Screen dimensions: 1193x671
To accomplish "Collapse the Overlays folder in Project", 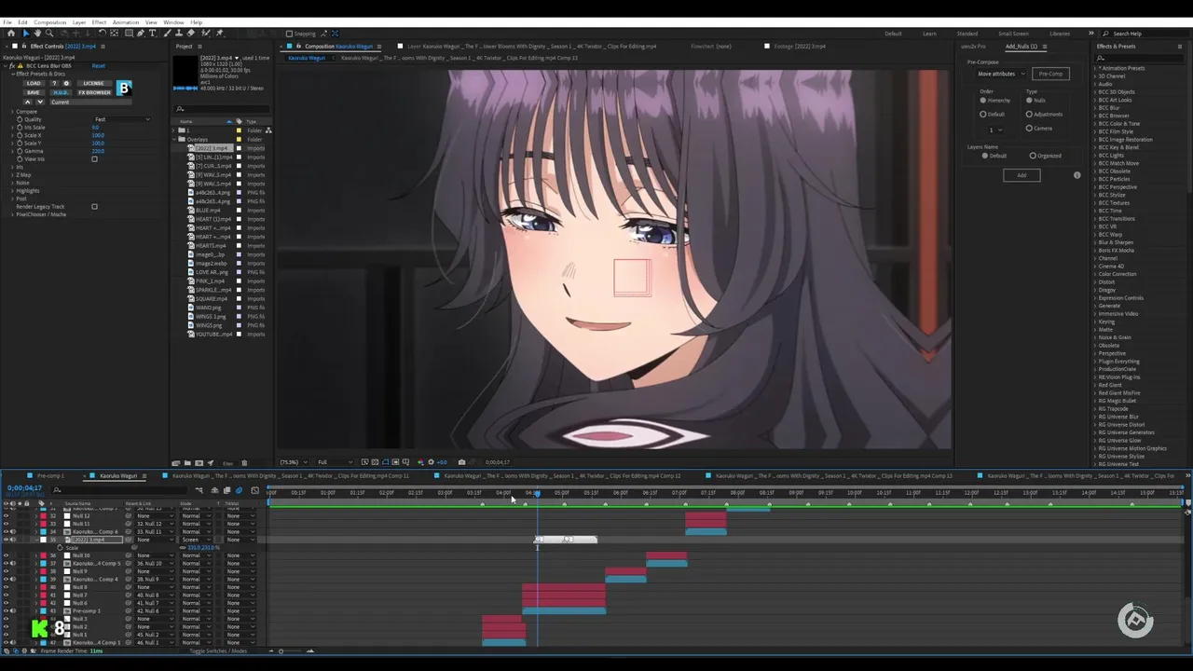I will point(173,140).
